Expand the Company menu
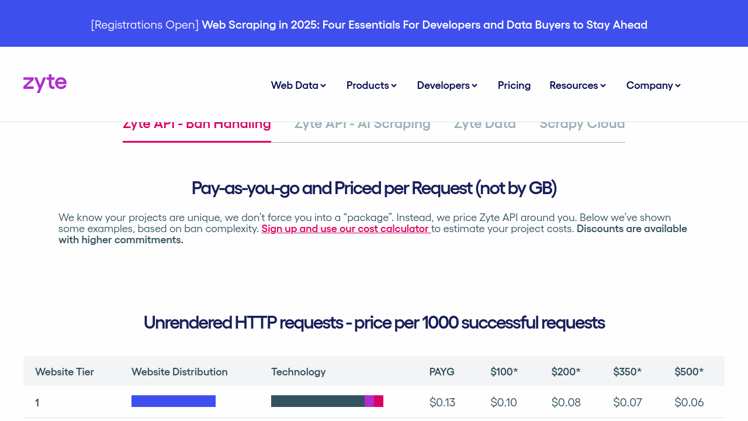The height and width of the screenshot is (421, 748). [x=653, y=85]
